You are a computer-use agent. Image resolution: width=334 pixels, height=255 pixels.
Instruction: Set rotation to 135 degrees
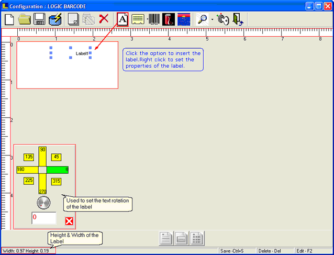29,157
